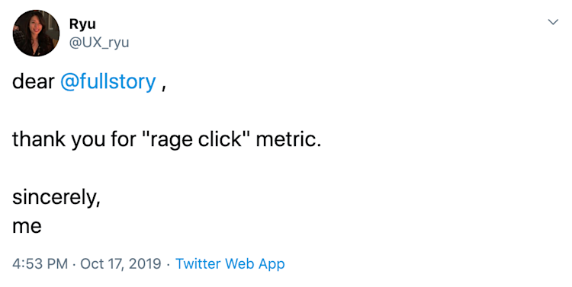572x287 pixels.
Task: Click the "PM" text in the timestamp
Action: click(x=57, y=263)
